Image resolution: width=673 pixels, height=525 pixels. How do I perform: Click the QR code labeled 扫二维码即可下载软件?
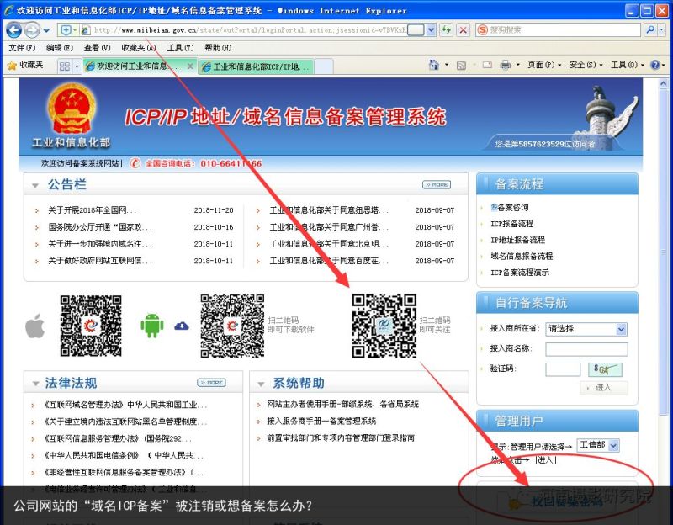click(232, 326)
